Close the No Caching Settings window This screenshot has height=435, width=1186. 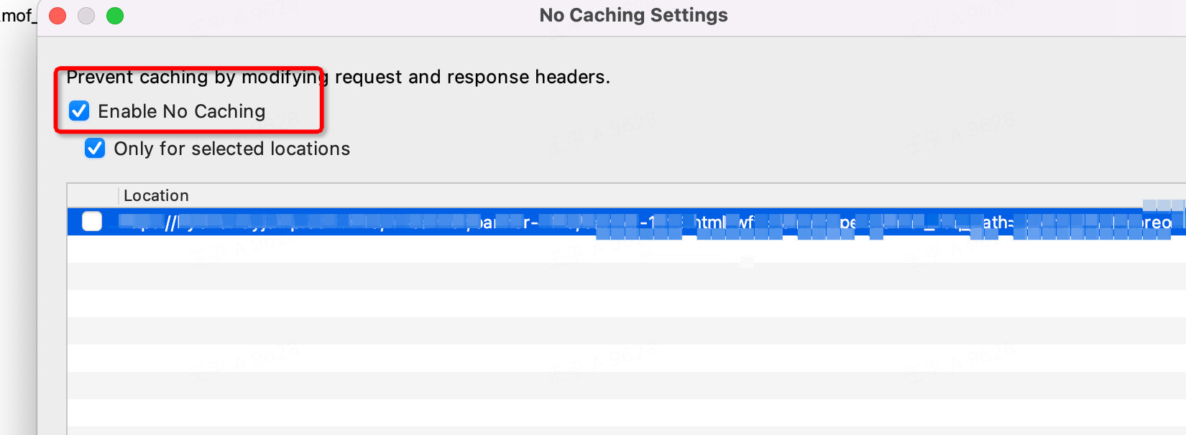58,16
